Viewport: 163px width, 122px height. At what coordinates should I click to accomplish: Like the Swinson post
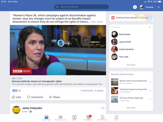(x=16, y=97)
